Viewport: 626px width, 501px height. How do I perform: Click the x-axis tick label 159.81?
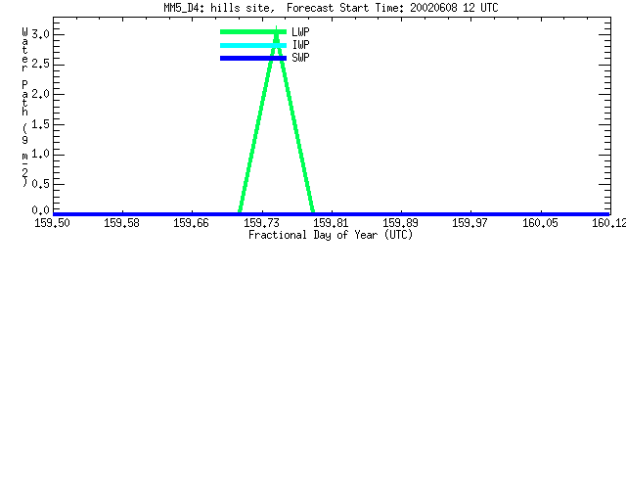(x=331, y=223)
